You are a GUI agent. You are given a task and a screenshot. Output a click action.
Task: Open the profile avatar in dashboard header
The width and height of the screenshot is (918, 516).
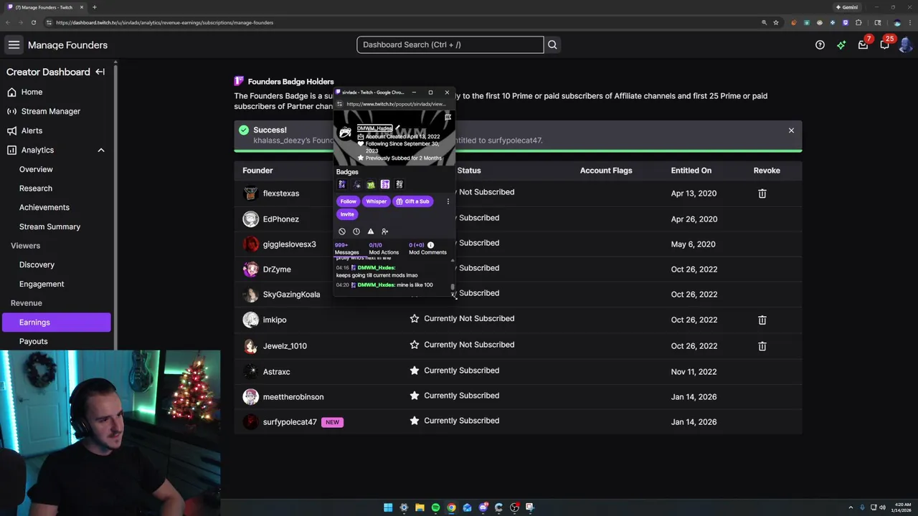905,44
